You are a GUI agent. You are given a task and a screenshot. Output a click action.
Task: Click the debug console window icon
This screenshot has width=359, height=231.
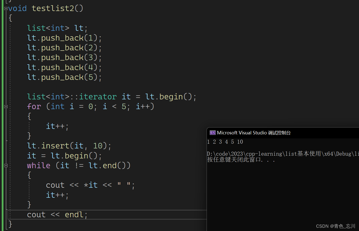point(212,133)
